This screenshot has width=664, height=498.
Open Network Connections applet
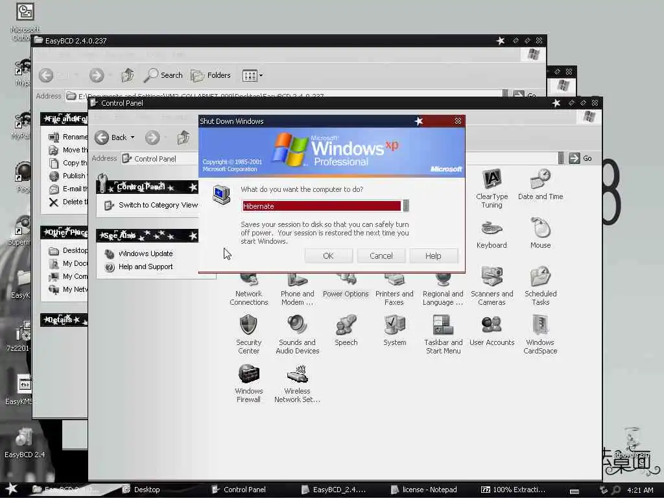tap(248, 290)
